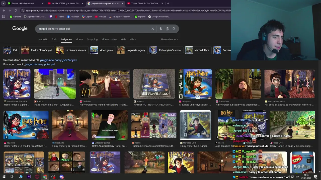Screen dimensions: 321x180
Task: Filter images by Hogwarts legacy chip
Action: (x=132, y=50)
